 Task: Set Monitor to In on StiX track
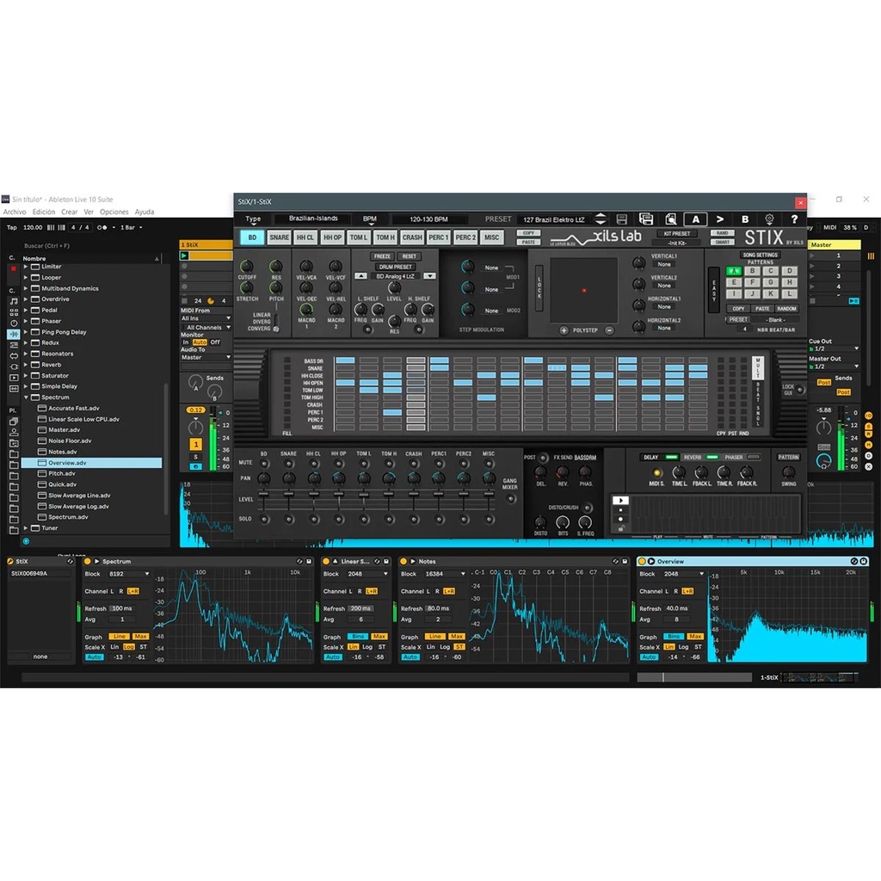[186, 342]
